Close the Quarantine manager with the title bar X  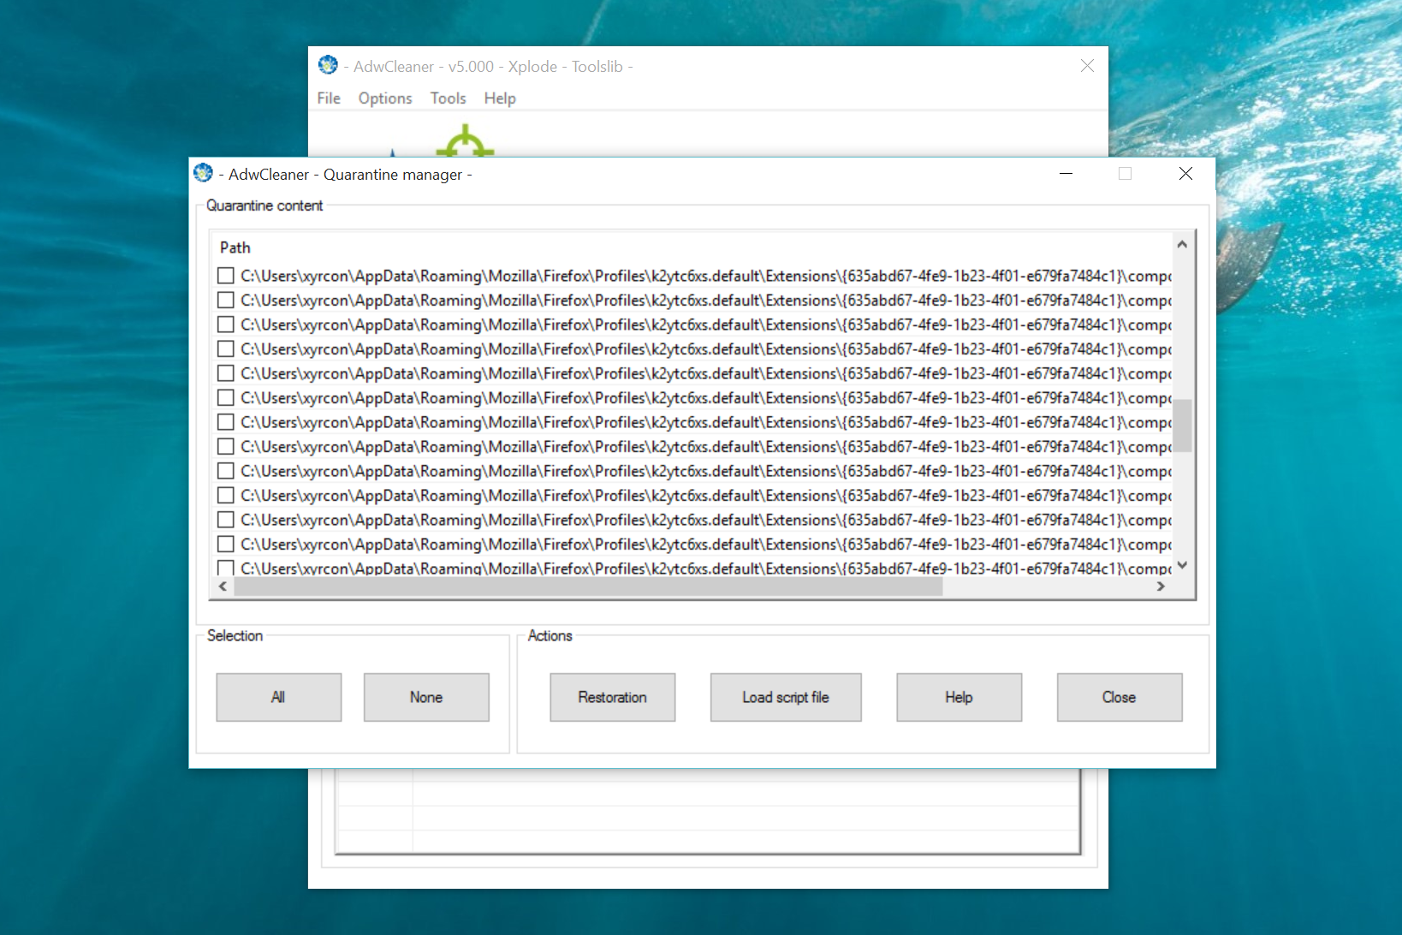[1185, 174]
